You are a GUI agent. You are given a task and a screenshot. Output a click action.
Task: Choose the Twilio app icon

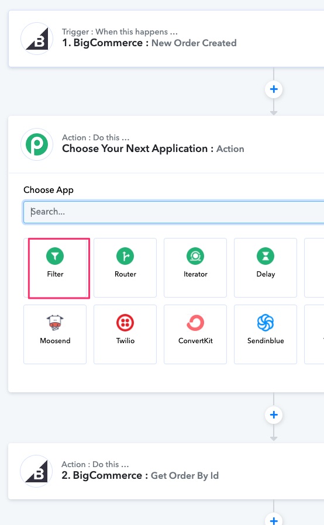125,323
